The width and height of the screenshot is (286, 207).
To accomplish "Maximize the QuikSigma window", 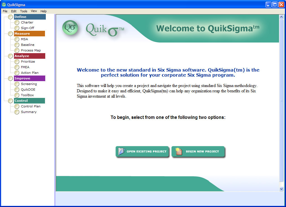I will coord(275,4).
